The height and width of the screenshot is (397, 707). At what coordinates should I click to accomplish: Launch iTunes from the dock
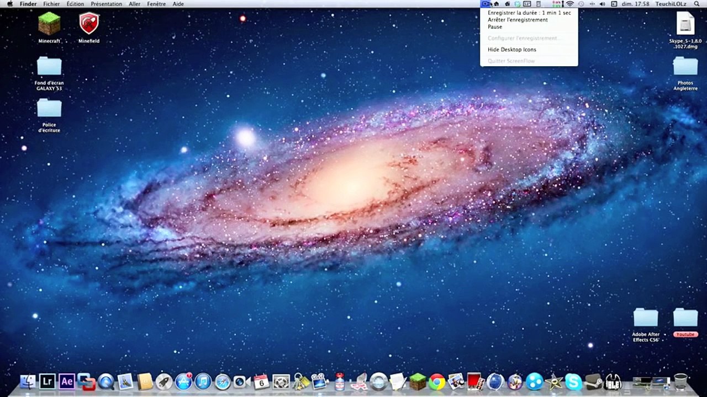point(203,381)
